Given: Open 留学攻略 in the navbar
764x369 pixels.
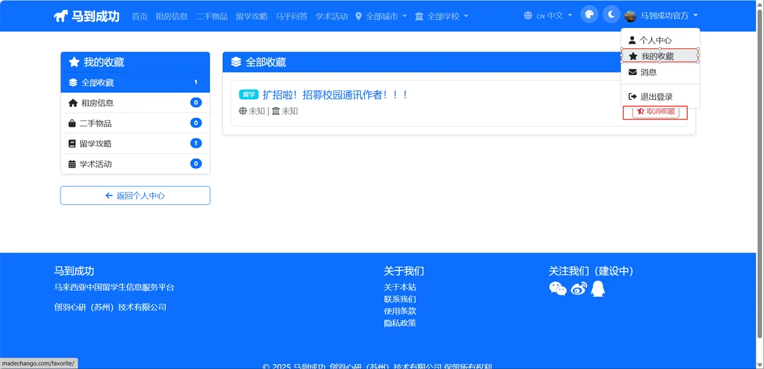Looking at the screenshot, I should [251, 16].
